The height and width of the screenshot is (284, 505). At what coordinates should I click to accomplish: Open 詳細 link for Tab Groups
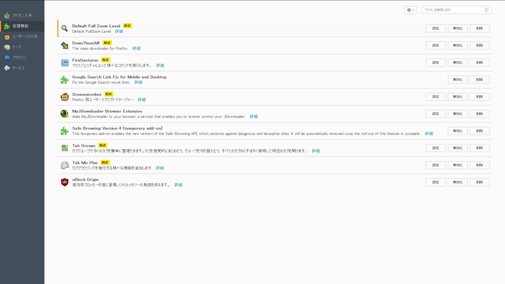(316, 151)
